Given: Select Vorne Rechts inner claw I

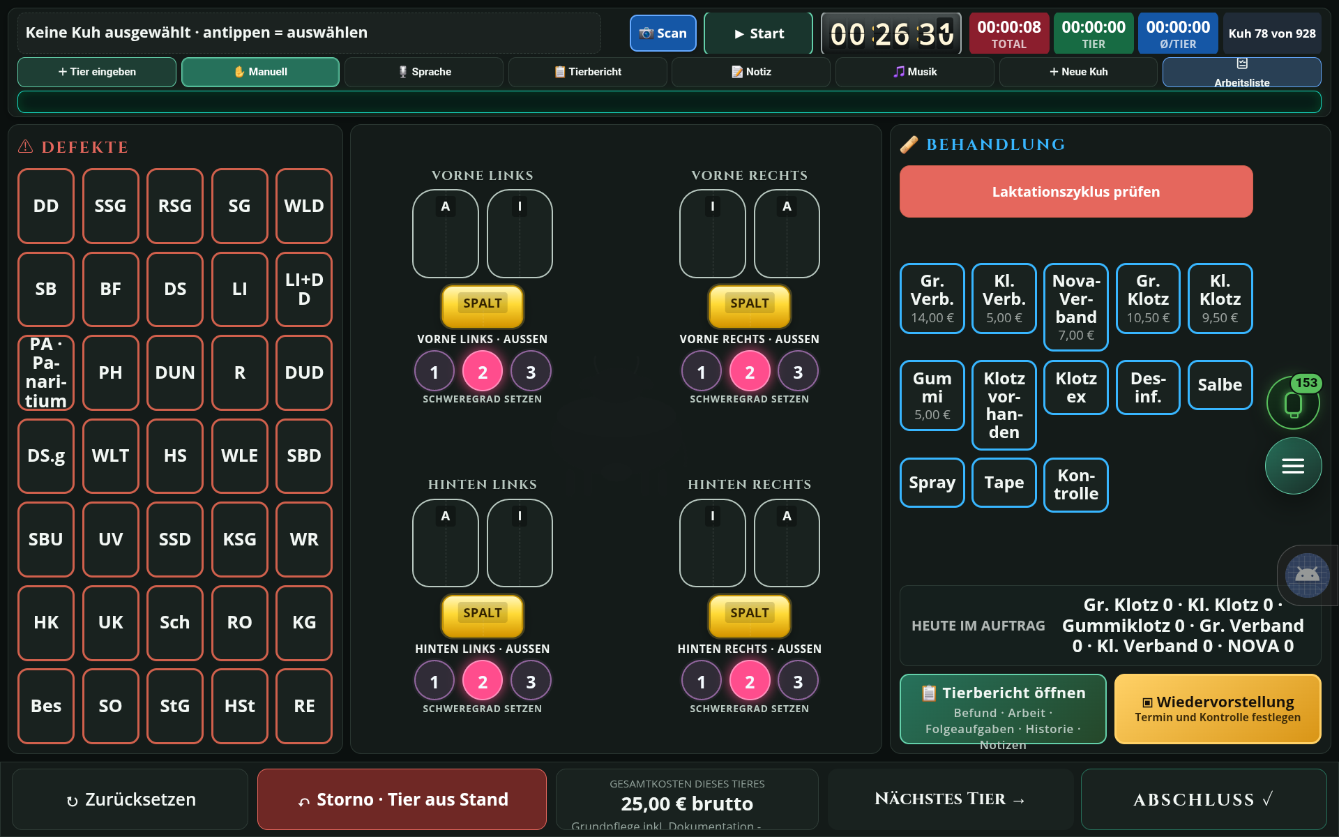Looking at the screenshot, I should 713,234.
